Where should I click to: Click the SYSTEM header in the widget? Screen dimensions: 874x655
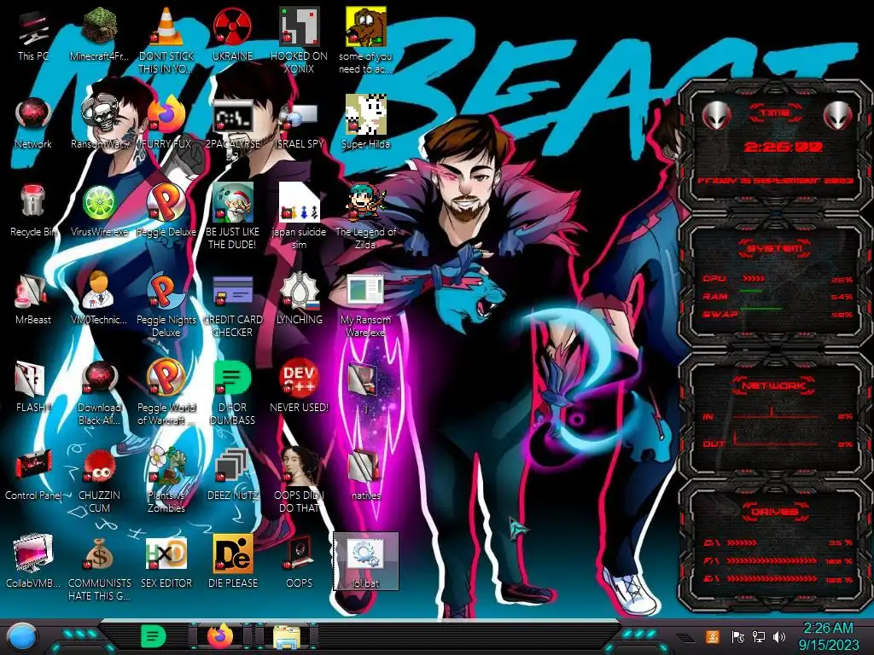775,248
